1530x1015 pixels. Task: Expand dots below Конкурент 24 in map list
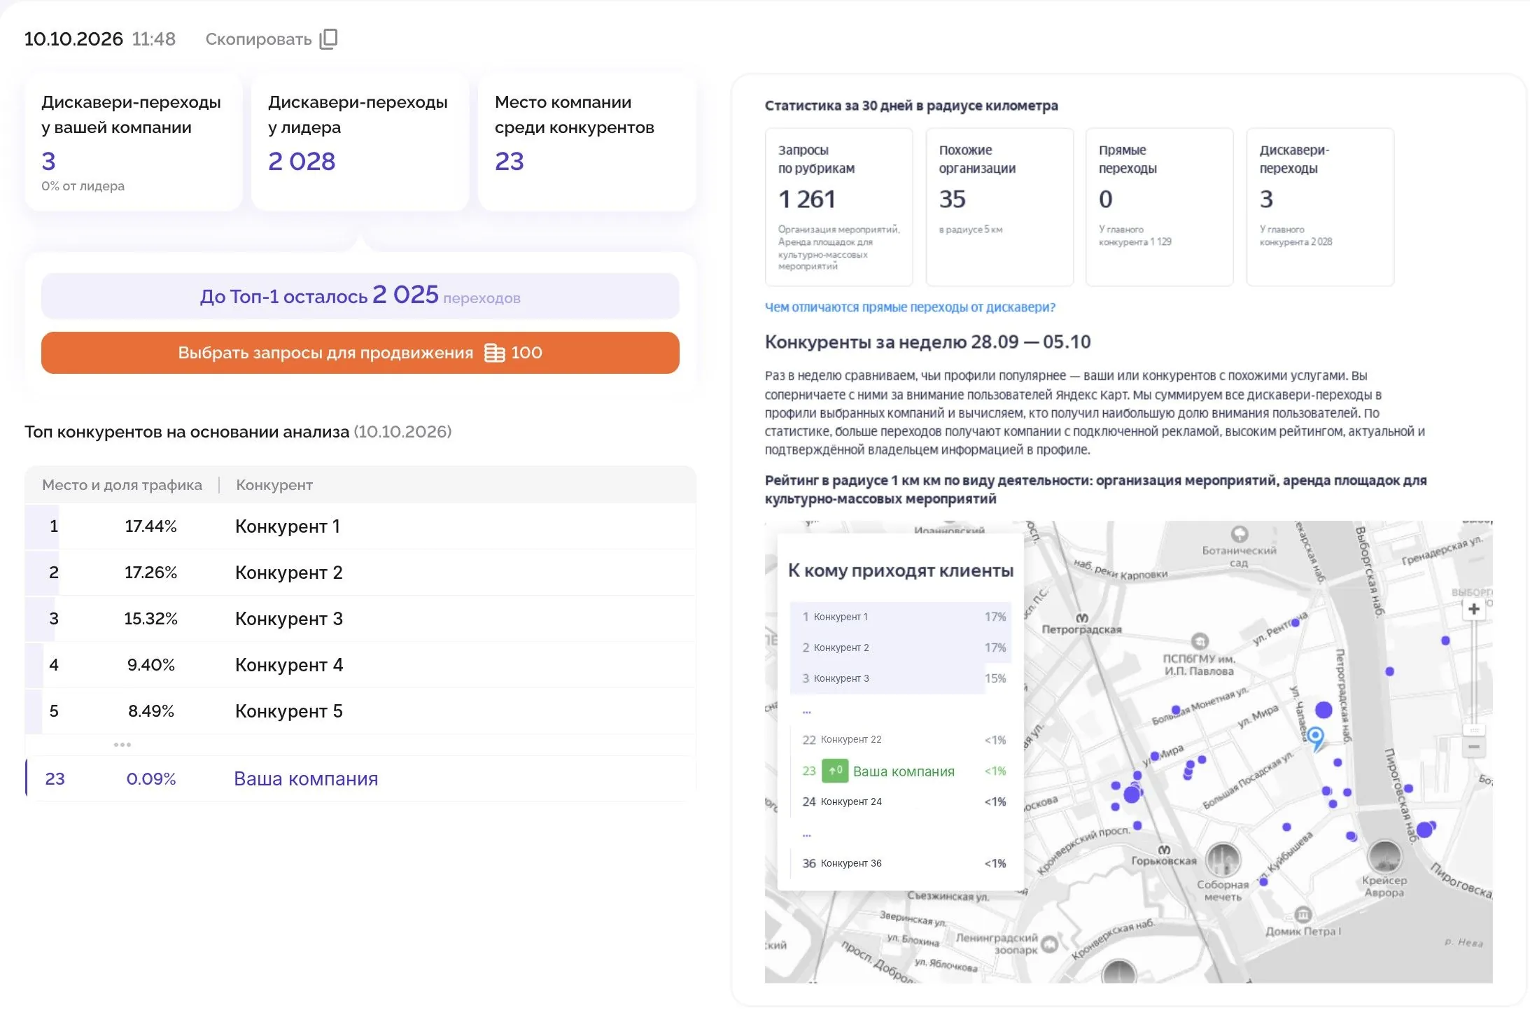tap(807, 835)
